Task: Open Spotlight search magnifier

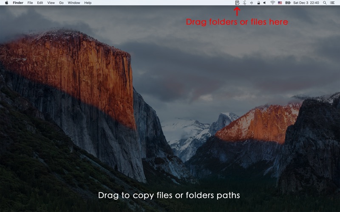Action: [x=325, y=3]
